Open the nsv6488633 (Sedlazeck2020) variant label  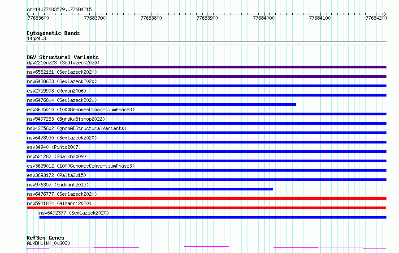62,81
